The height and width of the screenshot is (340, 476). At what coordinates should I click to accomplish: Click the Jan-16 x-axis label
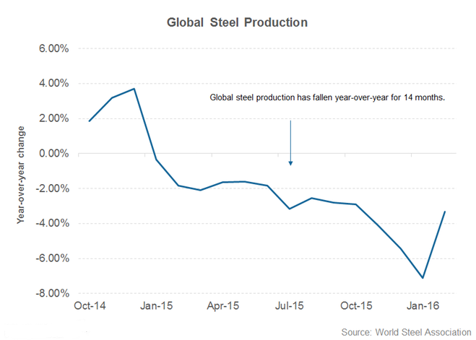(x=423, y=306)
